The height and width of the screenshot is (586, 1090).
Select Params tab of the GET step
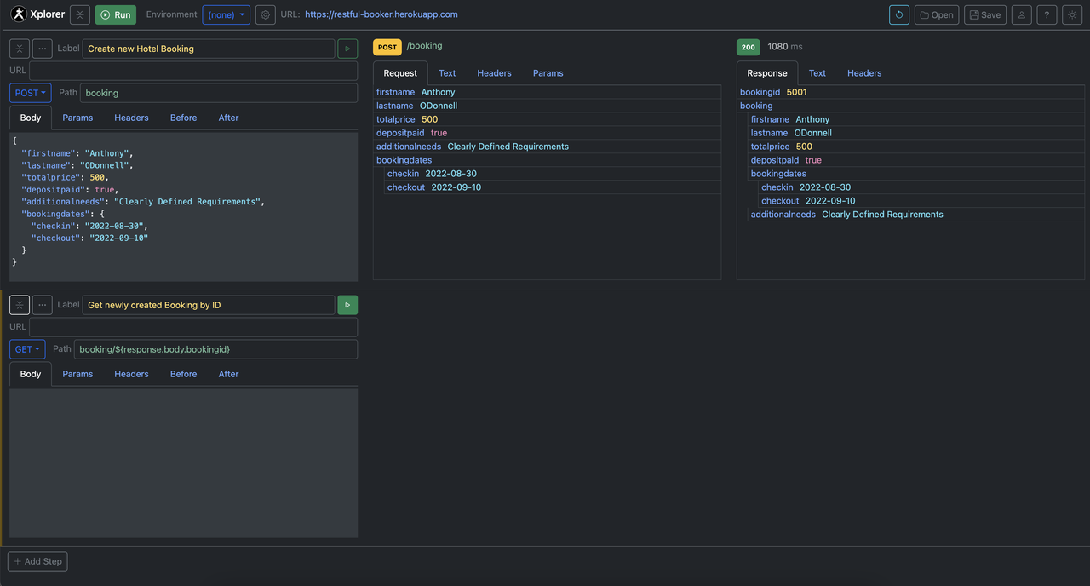click(77, 374)
